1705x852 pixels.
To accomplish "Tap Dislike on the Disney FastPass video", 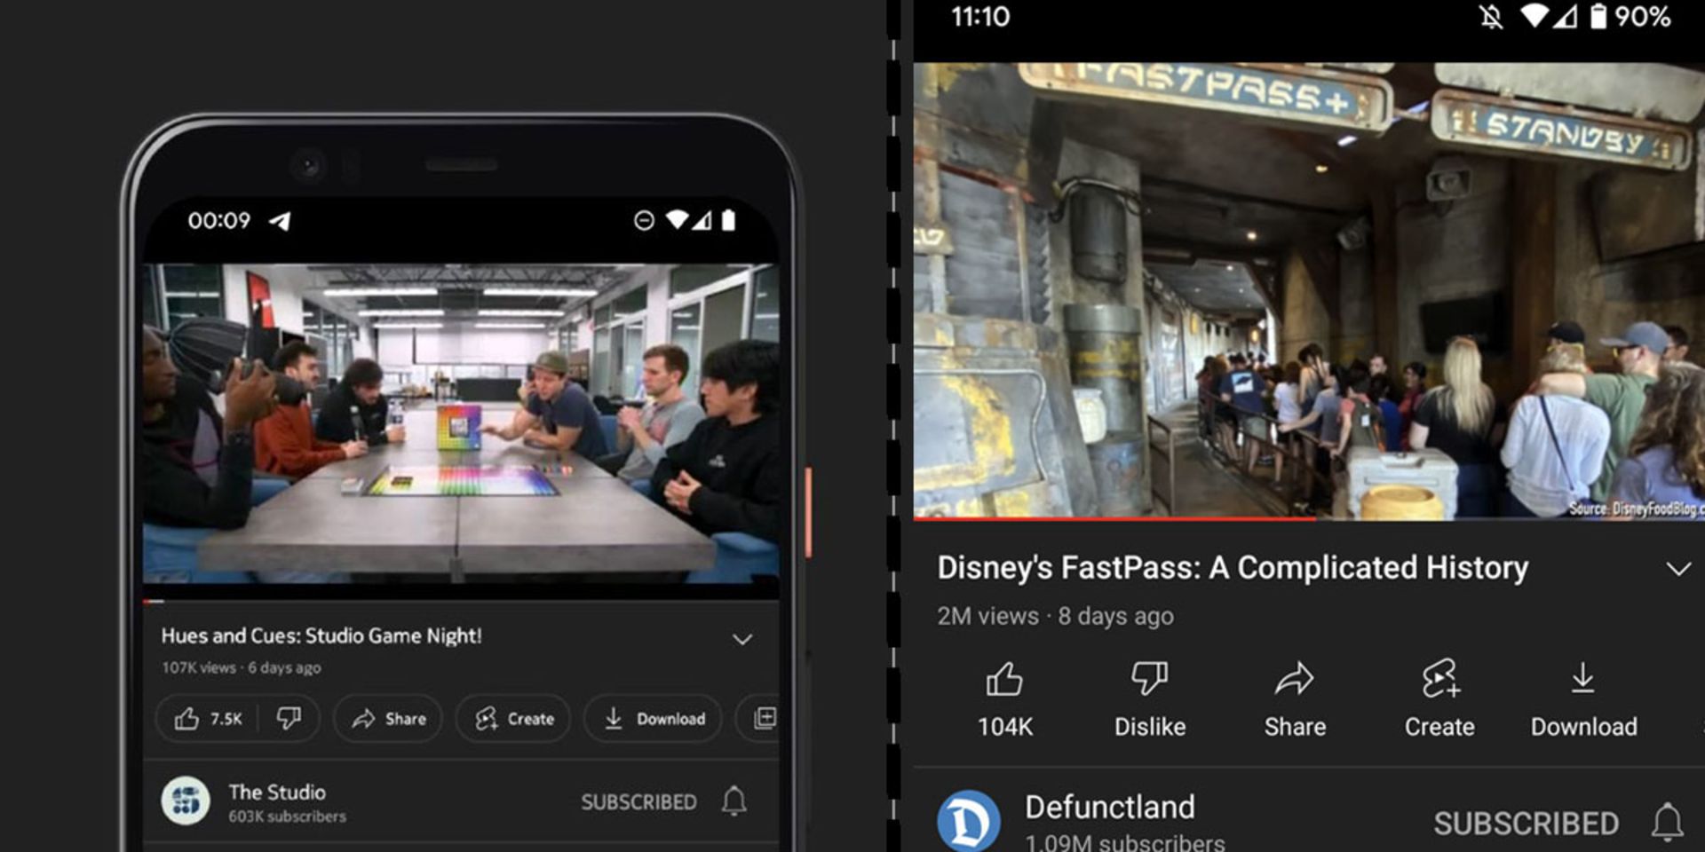I will point(1150,700).
